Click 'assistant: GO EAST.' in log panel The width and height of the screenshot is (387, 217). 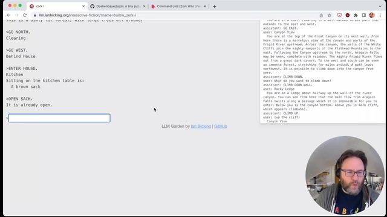281,28
